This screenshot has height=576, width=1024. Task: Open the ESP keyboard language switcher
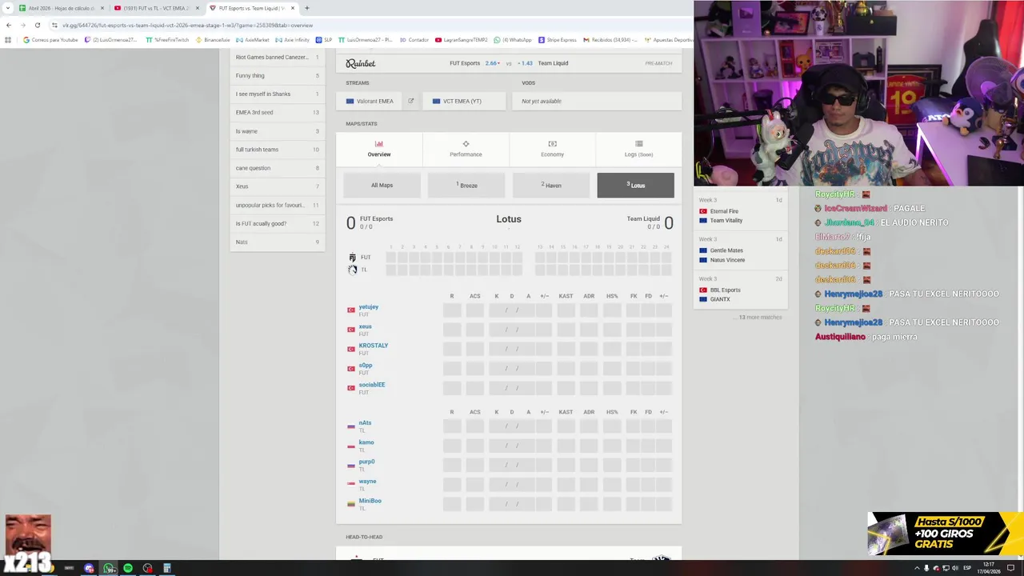coord(967,568)
